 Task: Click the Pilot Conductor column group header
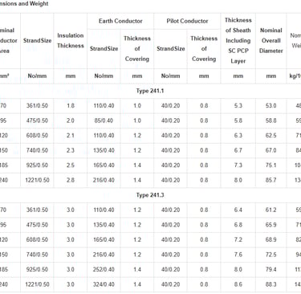click(x=187, y=21)
